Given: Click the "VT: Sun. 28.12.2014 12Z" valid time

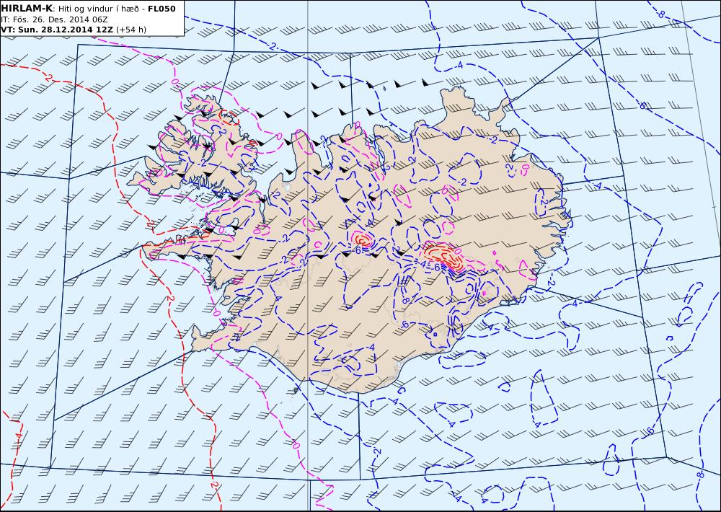Looking at the screenshot, I should click(58, 30).
